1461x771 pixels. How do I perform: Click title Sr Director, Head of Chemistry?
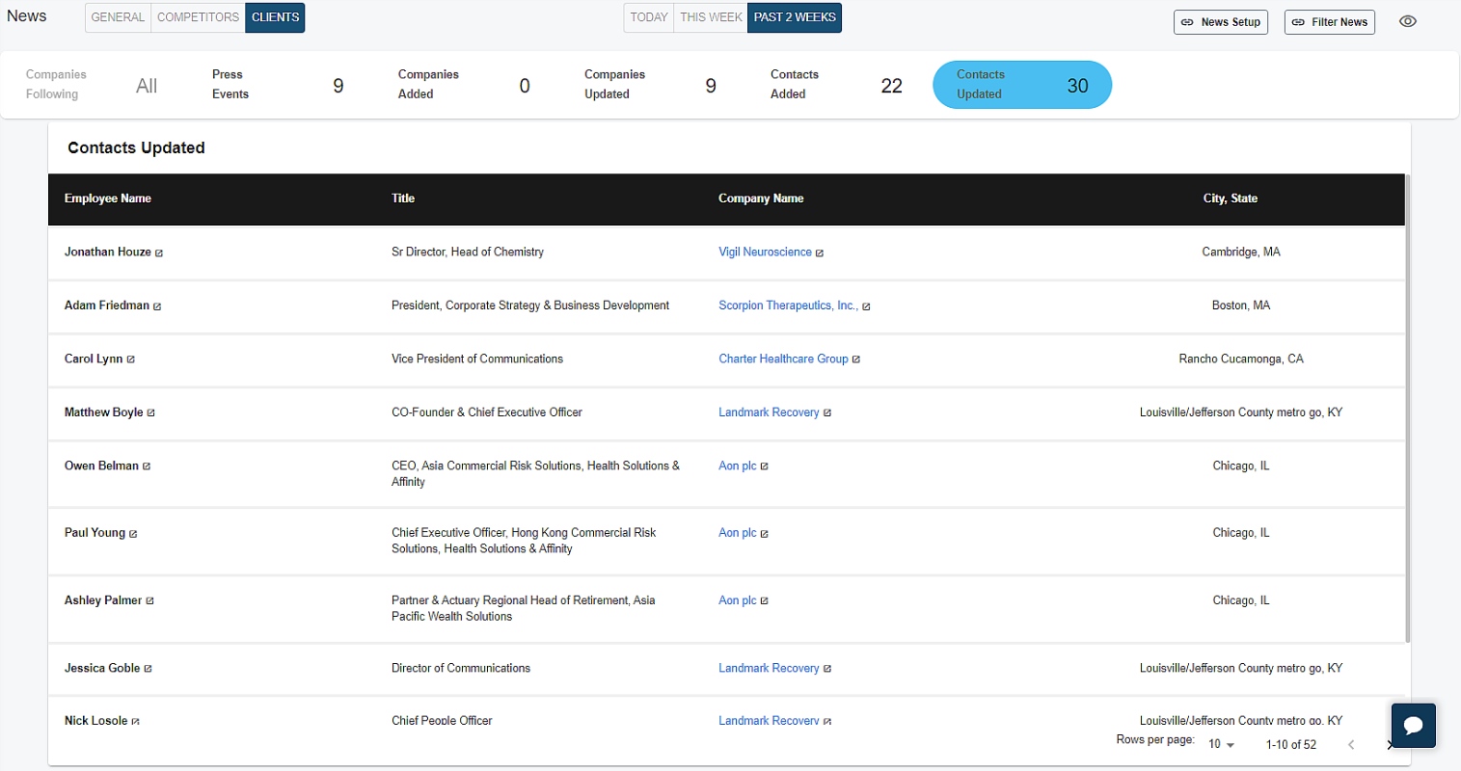[468, 253]
